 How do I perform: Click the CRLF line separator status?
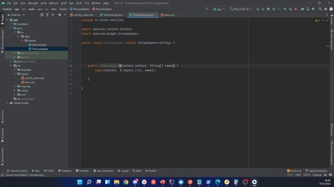coord(298,175)
